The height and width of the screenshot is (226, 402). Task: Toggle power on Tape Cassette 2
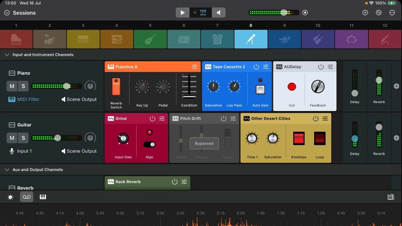coord(256,67)
